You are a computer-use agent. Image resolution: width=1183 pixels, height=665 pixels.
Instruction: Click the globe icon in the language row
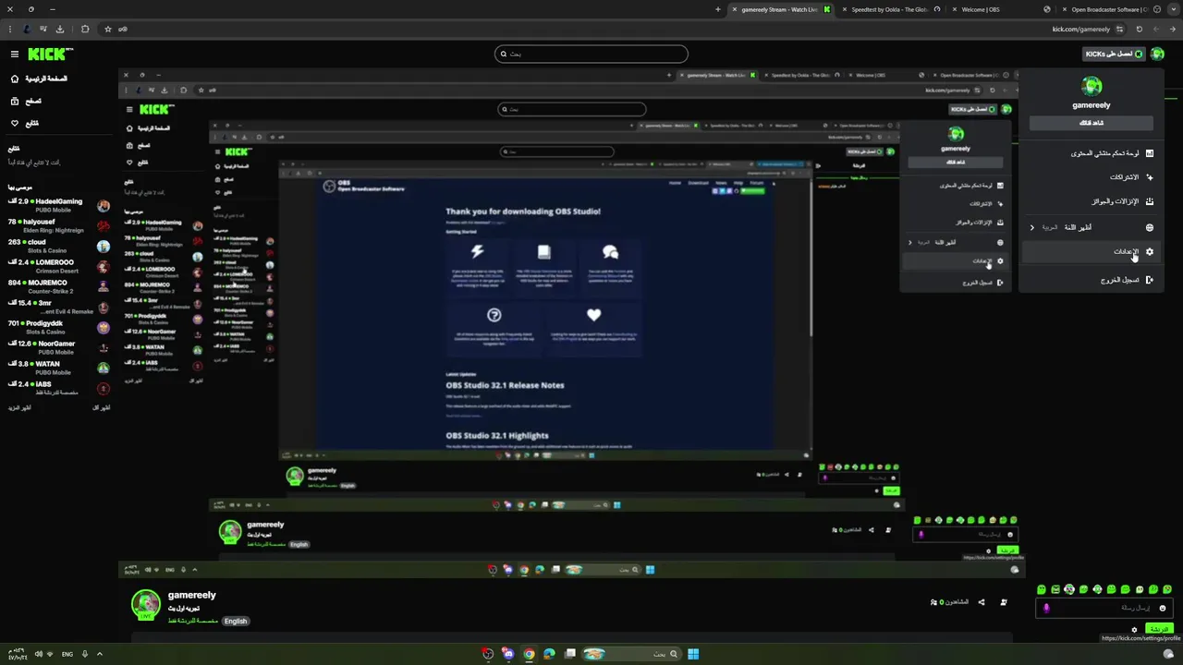tap(1150, 227)
